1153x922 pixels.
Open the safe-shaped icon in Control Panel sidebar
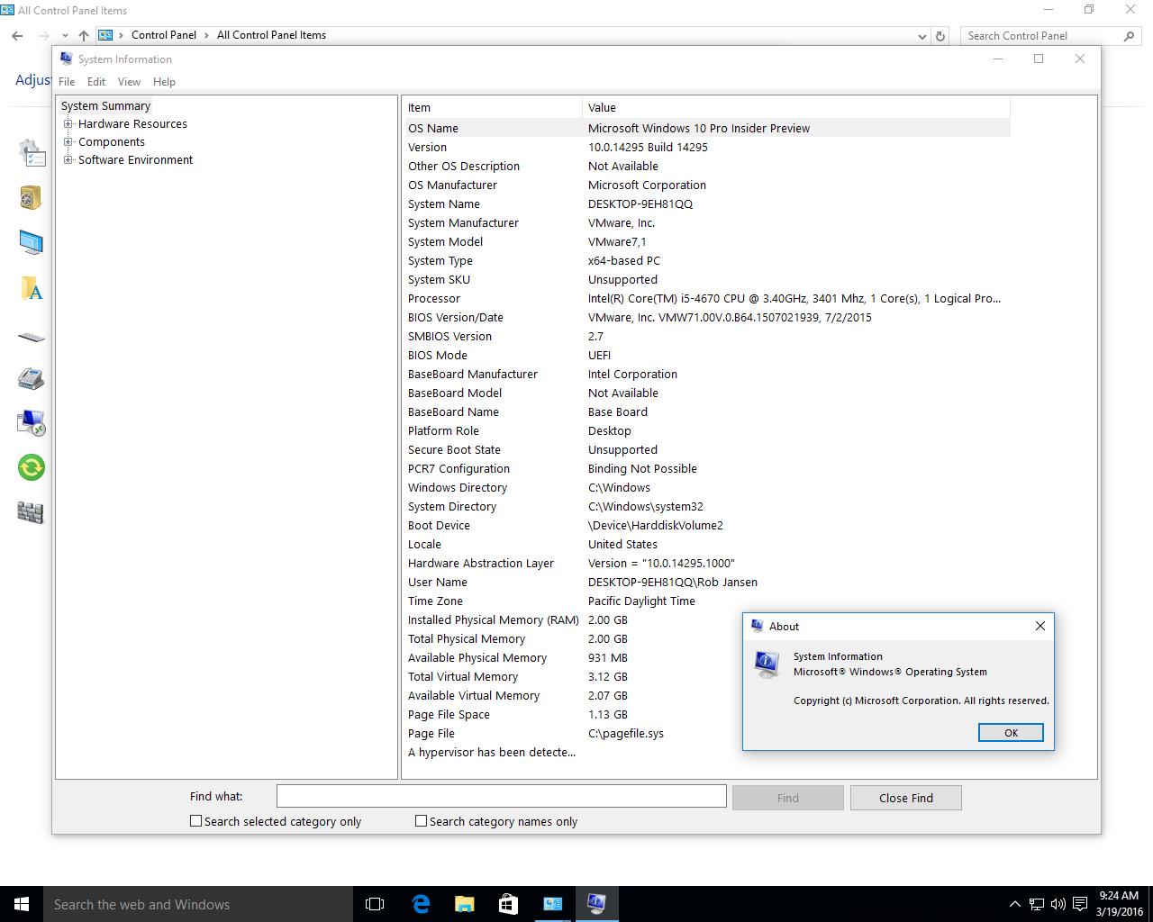coord(31,197)
